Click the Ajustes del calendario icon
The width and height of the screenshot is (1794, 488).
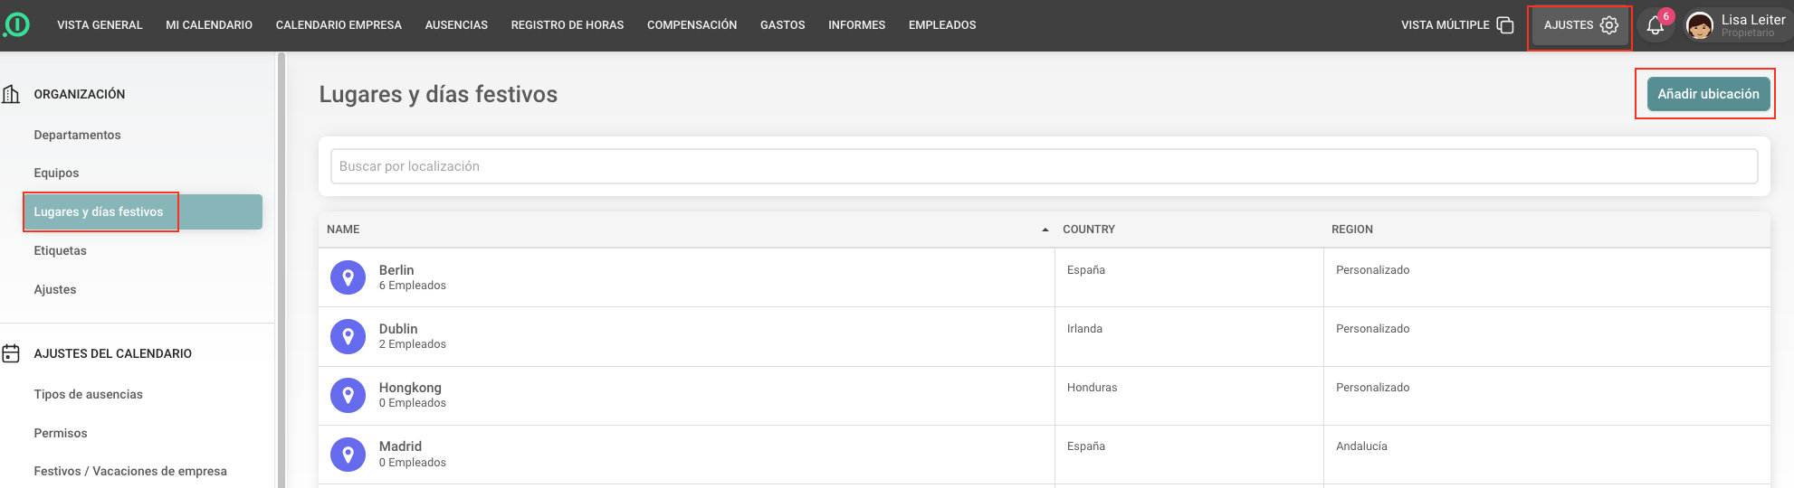click(x=11, y=353)
